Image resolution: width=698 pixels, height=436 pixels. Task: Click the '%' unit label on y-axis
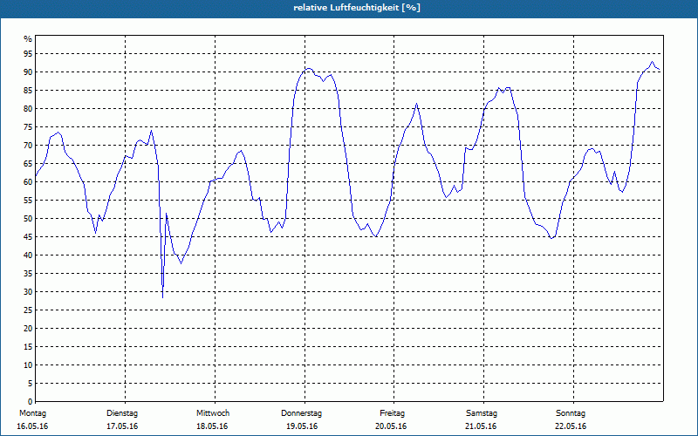coord(28,39)
